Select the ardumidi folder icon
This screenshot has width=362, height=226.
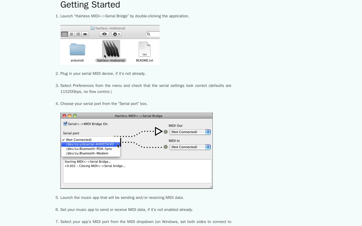[x=77, y=49]
